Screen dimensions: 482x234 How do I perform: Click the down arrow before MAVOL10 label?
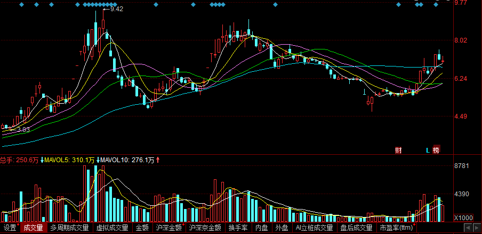(x=98, y=160)
